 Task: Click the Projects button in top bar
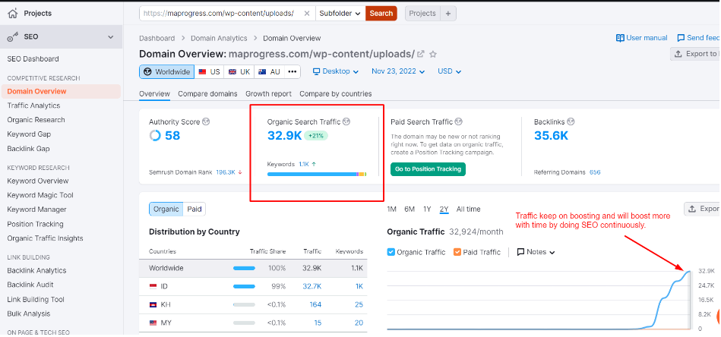422,14
